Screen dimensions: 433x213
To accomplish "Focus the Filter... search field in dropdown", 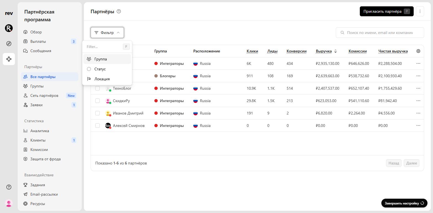I will click(104, 47).
